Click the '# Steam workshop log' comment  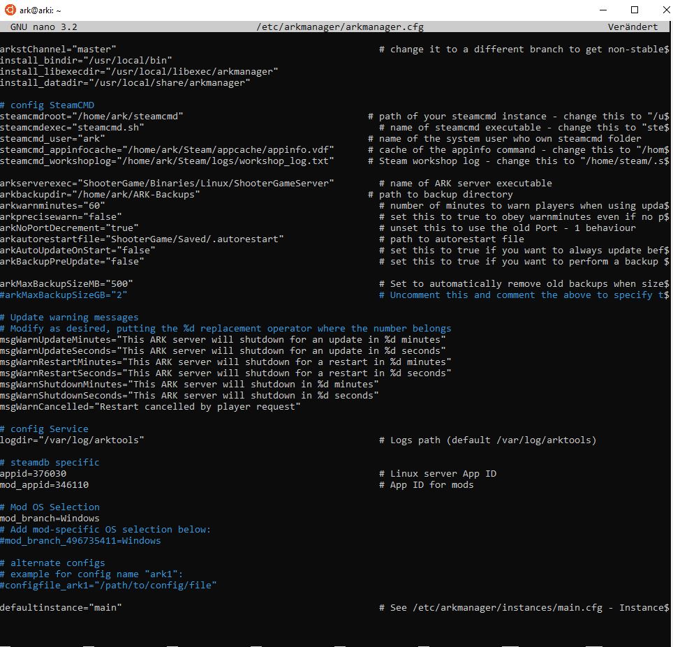[519, 161]
